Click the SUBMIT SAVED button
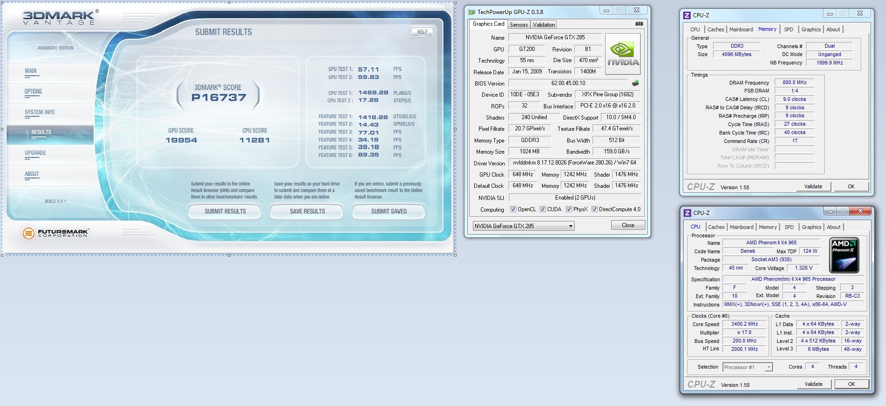 [x=389, y=212]
